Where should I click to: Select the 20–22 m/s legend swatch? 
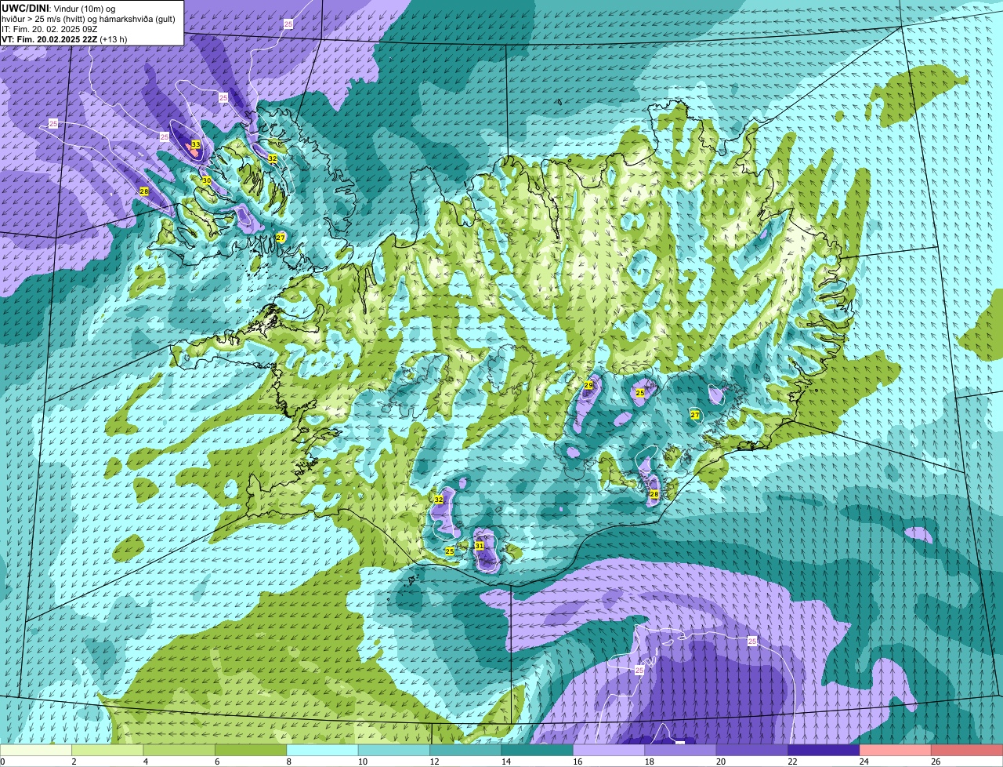click(752, 750)
